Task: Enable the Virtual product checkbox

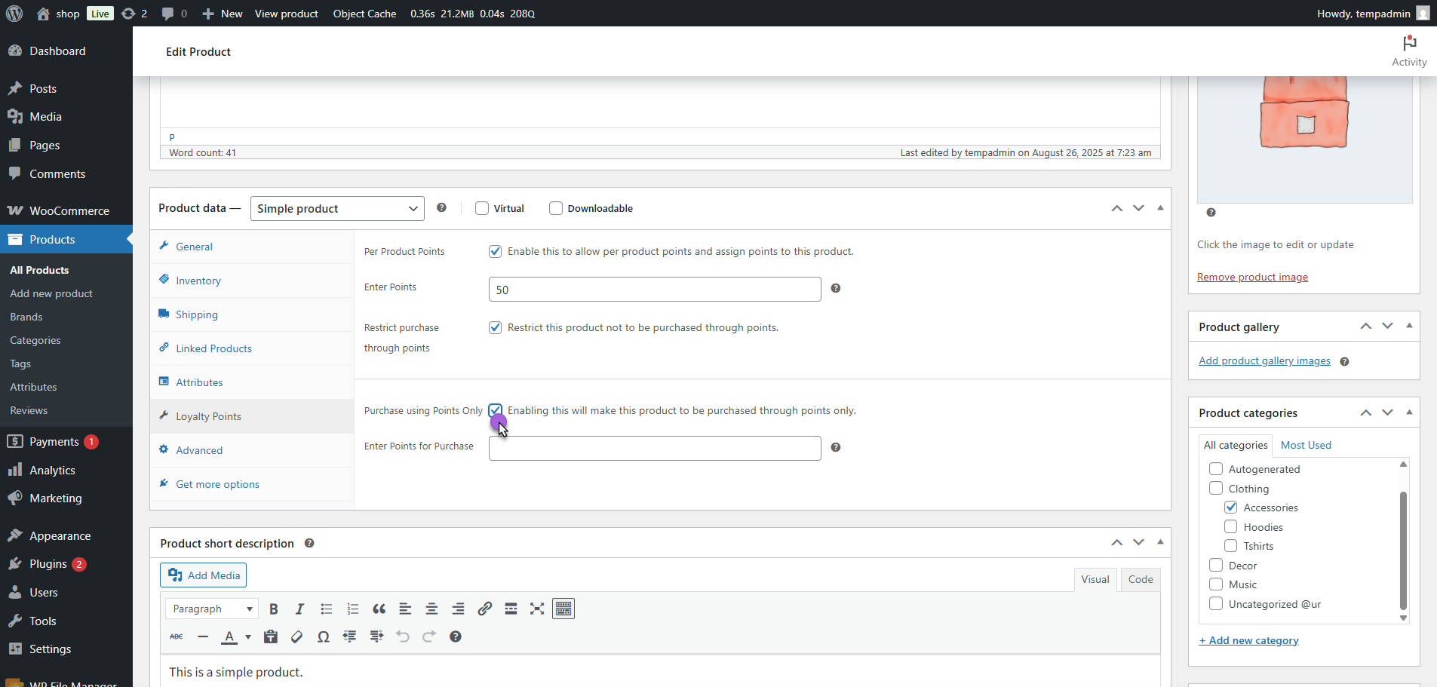Action: (x=482, y=209)
